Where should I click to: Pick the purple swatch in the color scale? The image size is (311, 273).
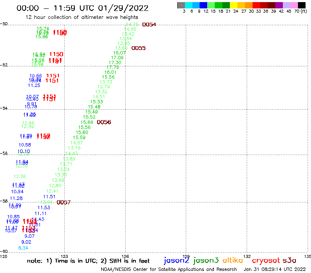(x=279, y=5)
